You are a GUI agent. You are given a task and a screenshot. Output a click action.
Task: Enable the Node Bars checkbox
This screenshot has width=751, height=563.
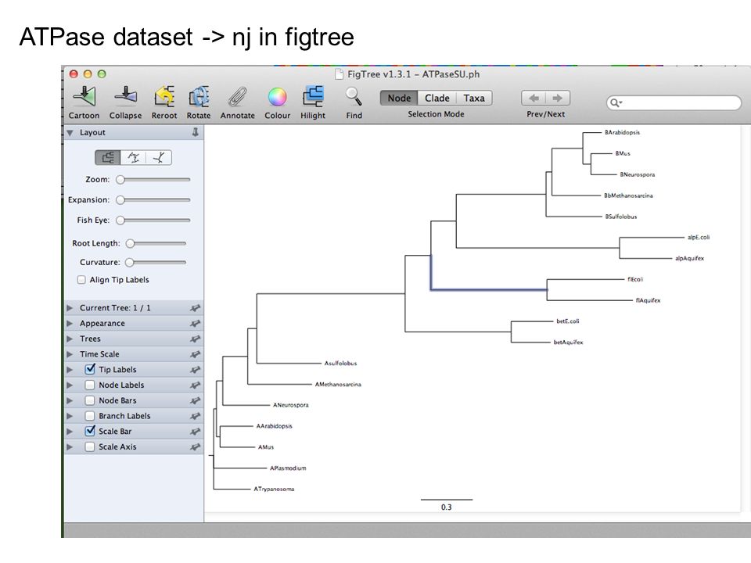pos(89,400)
